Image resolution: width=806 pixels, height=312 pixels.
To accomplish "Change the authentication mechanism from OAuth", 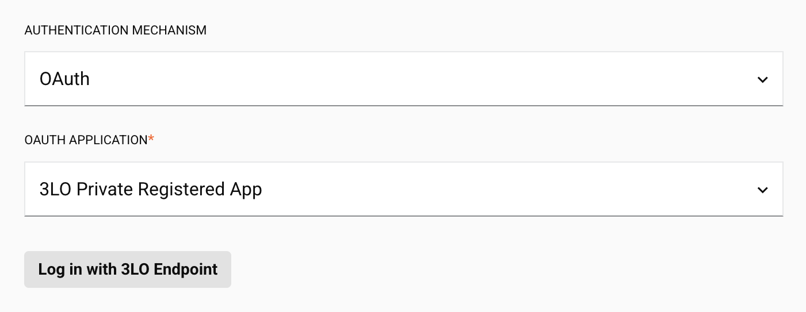I will coord(403,79).
